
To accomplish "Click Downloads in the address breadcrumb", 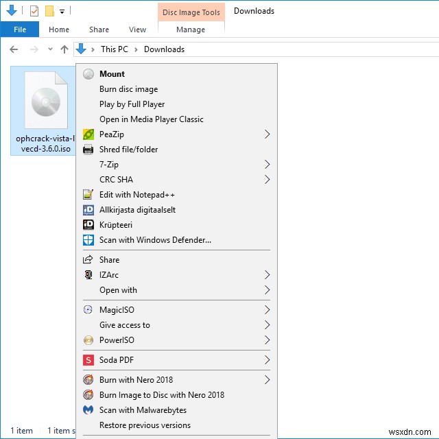I will click(164, 49).
